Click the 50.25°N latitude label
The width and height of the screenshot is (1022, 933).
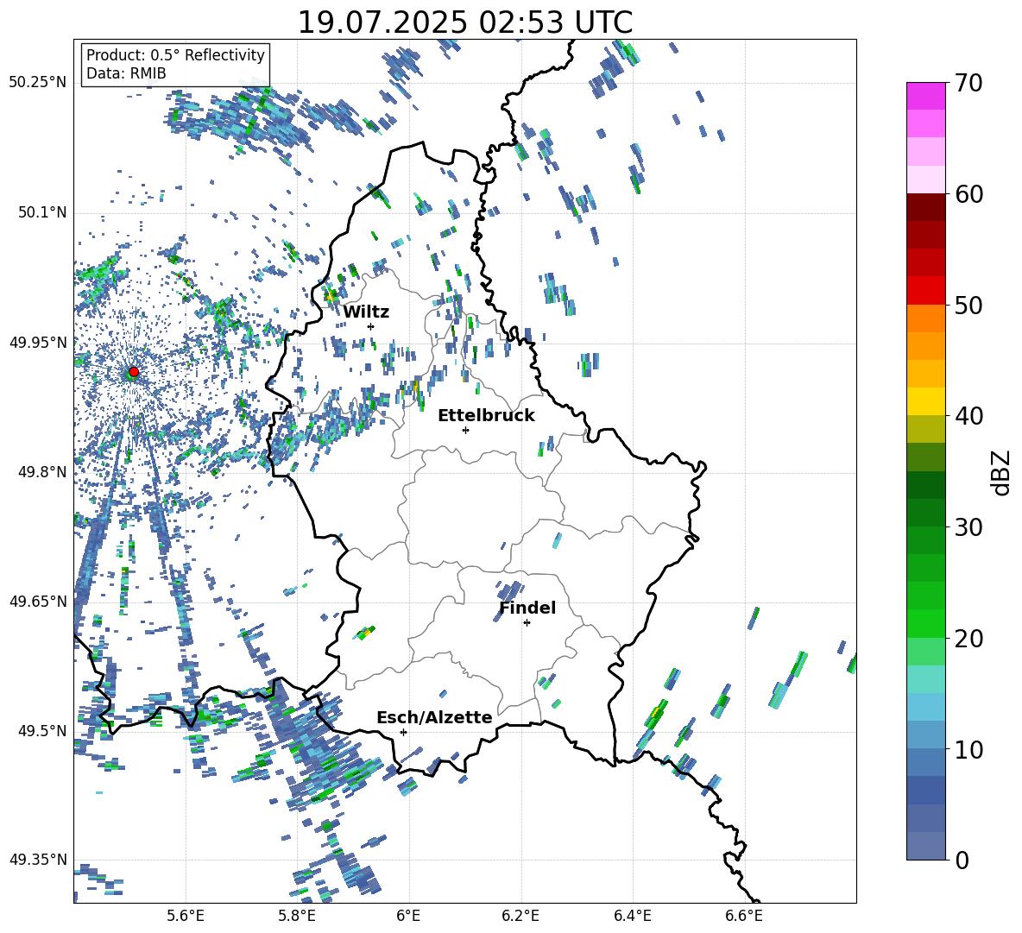click(x=38, y=83)
